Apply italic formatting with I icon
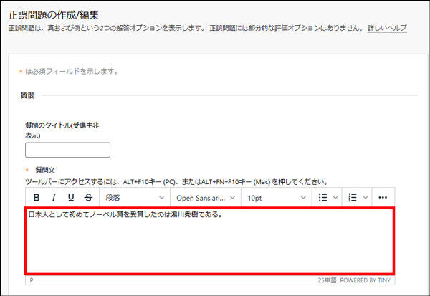The image size is (430, 296). tap(54, 197)
